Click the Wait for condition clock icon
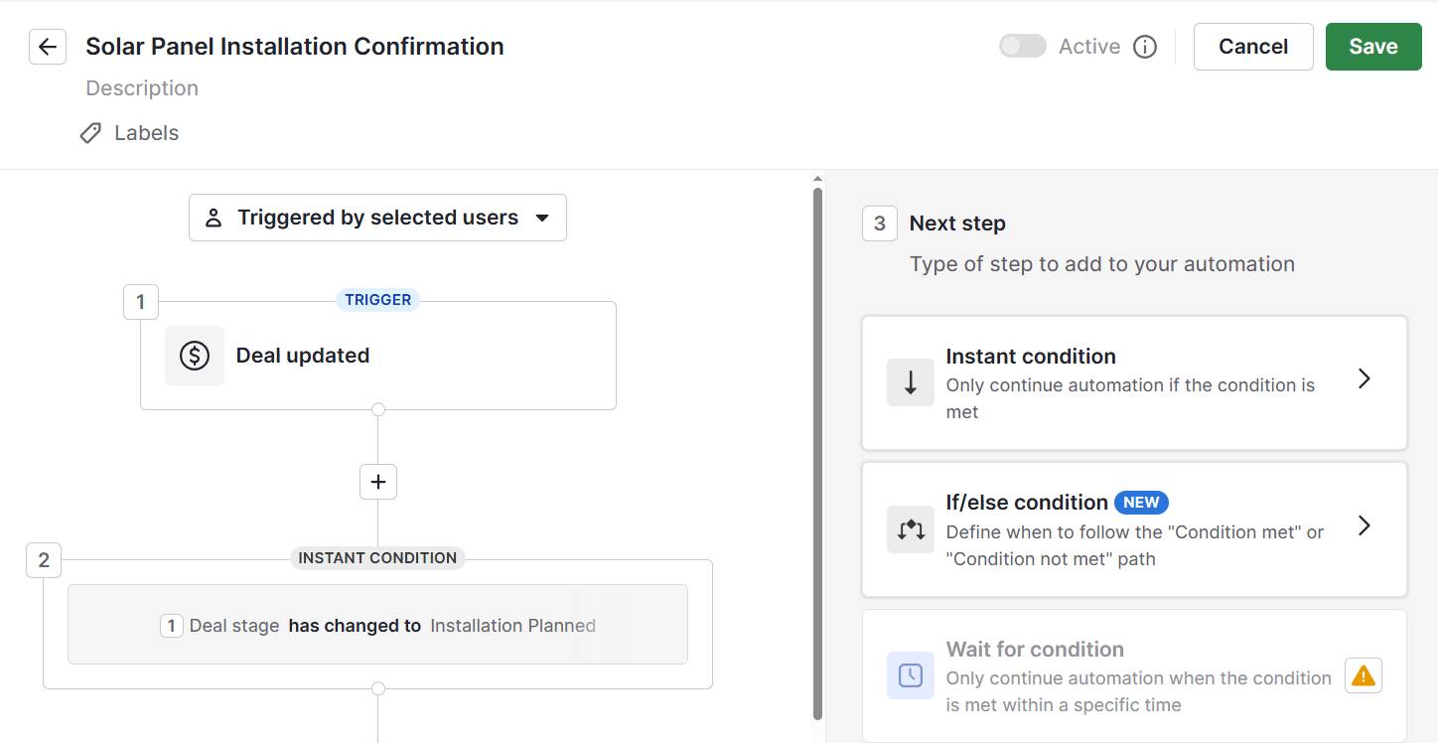1438x743 pixels. coord(910,675)
